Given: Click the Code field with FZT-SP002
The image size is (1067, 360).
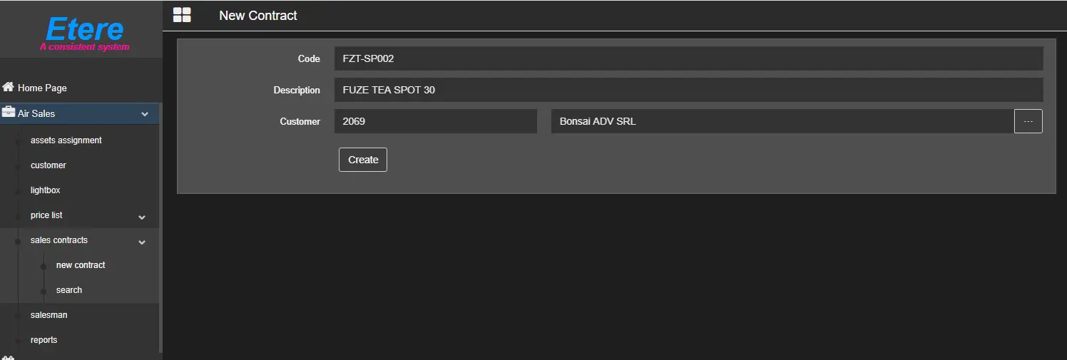Looking at the screenshot, I should 688,59.
